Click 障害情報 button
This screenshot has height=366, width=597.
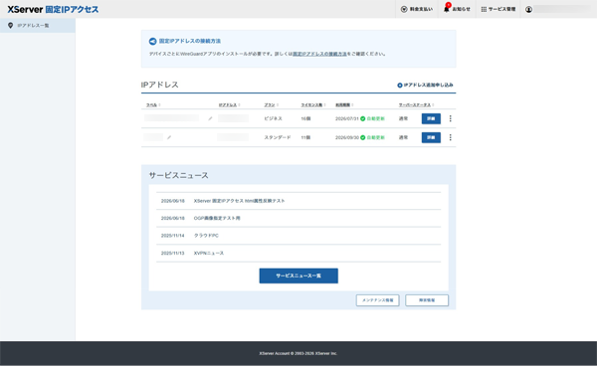[427, 300]
